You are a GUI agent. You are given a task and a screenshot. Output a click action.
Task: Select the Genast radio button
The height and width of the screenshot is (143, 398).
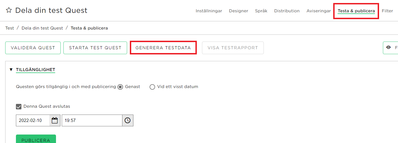pyautogui.click(x=120, y=87)
